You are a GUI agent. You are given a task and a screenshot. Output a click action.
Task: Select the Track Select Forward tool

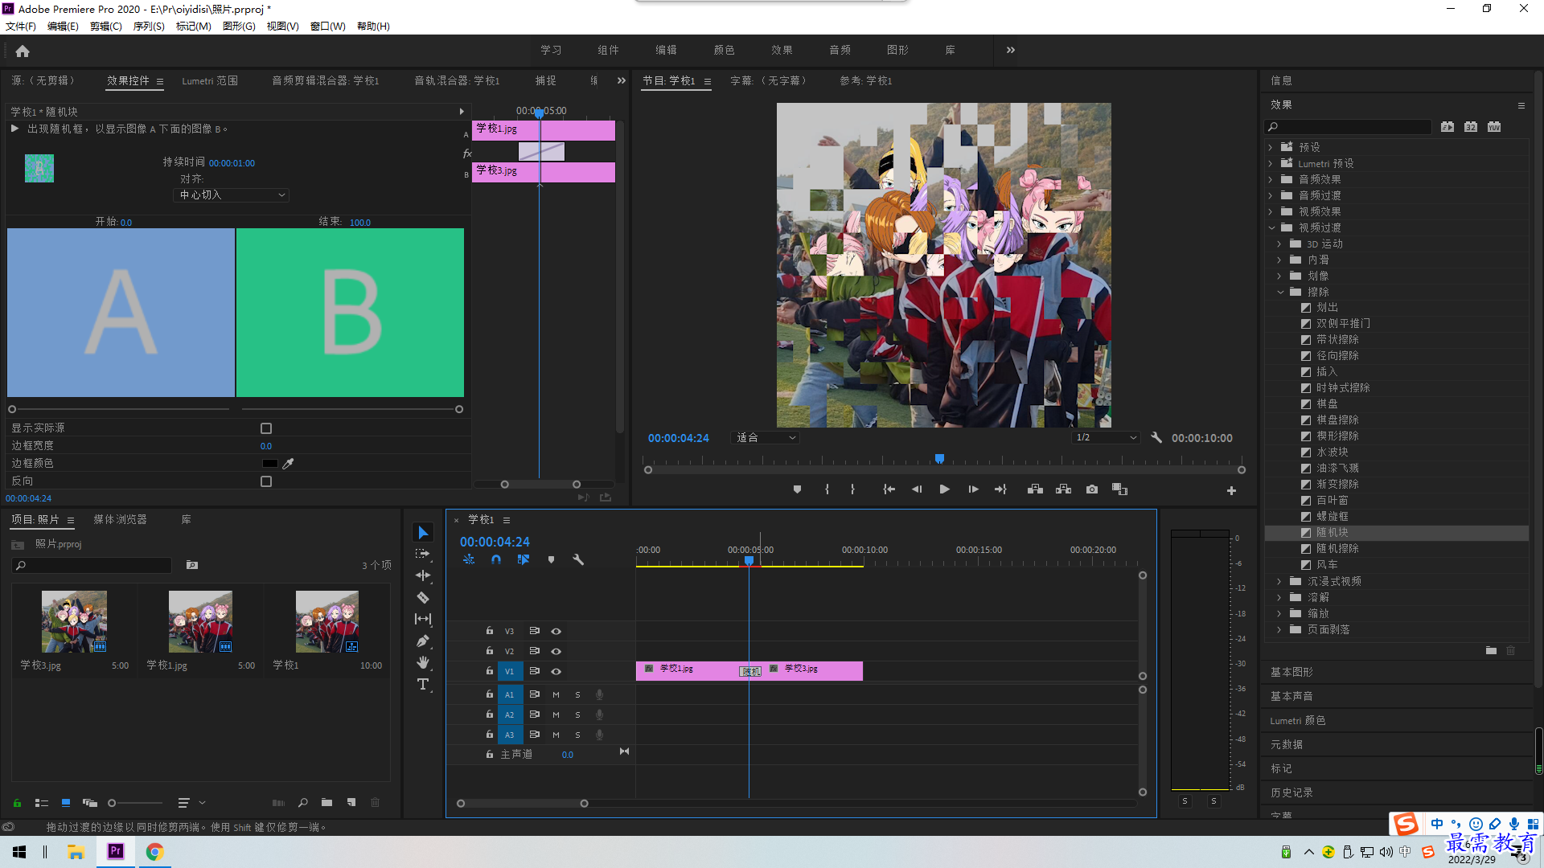pyautogui.click(x=423, y=555)
